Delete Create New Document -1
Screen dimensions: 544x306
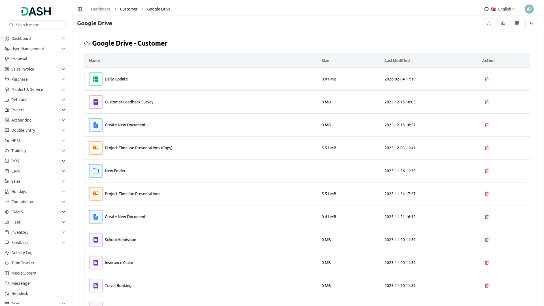(x=487, y=125)
